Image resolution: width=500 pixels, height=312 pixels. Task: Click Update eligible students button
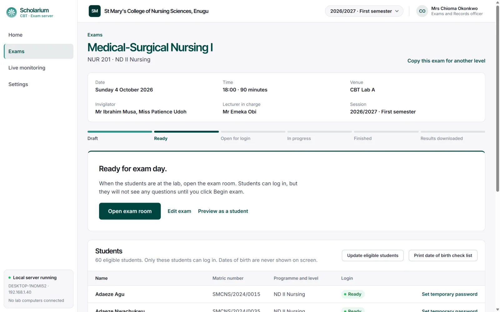372,255
